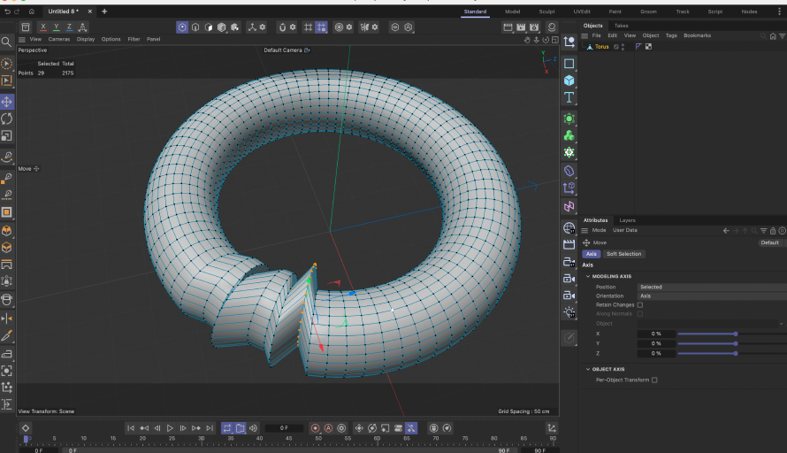Viewport: 787px width, 453px height.
Task: Add a Cube primitive object
Action: coord(569,81)
